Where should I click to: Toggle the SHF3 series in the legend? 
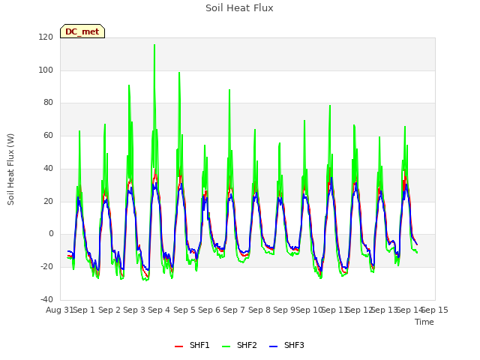286,345
